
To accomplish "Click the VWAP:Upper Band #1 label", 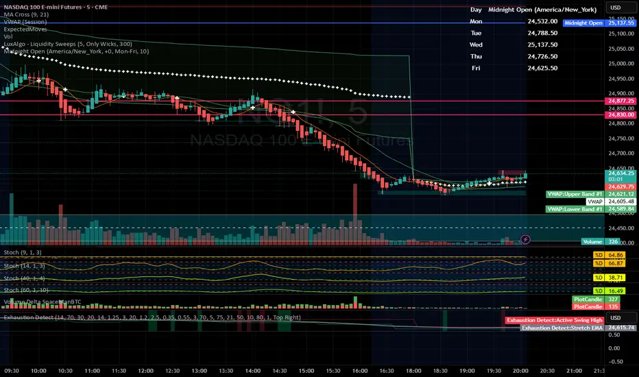I will (575, 194).
